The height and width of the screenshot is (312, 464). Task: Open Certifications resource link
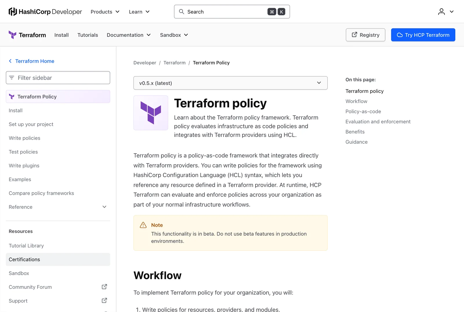[58, 259]
